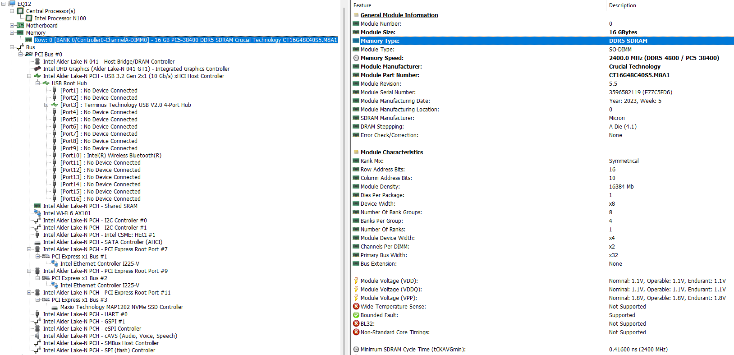Screen dimensions: 734x355
Task: Collapse the Bus node
Action: tap(12, 47)
